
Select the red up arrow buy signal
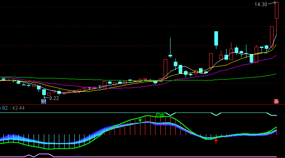pos(216,141)
